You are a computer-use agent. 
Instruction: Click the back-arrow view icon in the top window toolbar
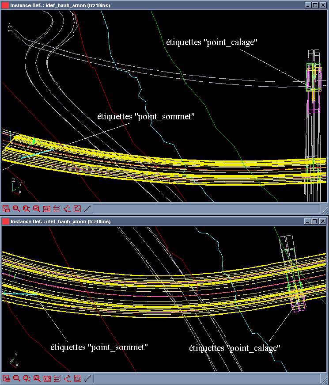pyautogui.click(x=47, y=209)
